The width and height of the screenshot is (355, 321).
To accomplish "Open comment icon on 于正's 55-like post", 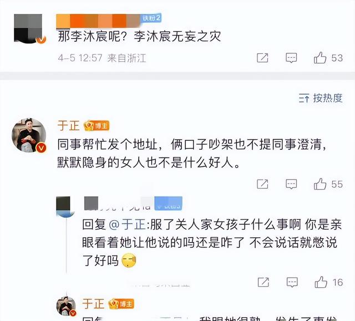I will [291, 184].
